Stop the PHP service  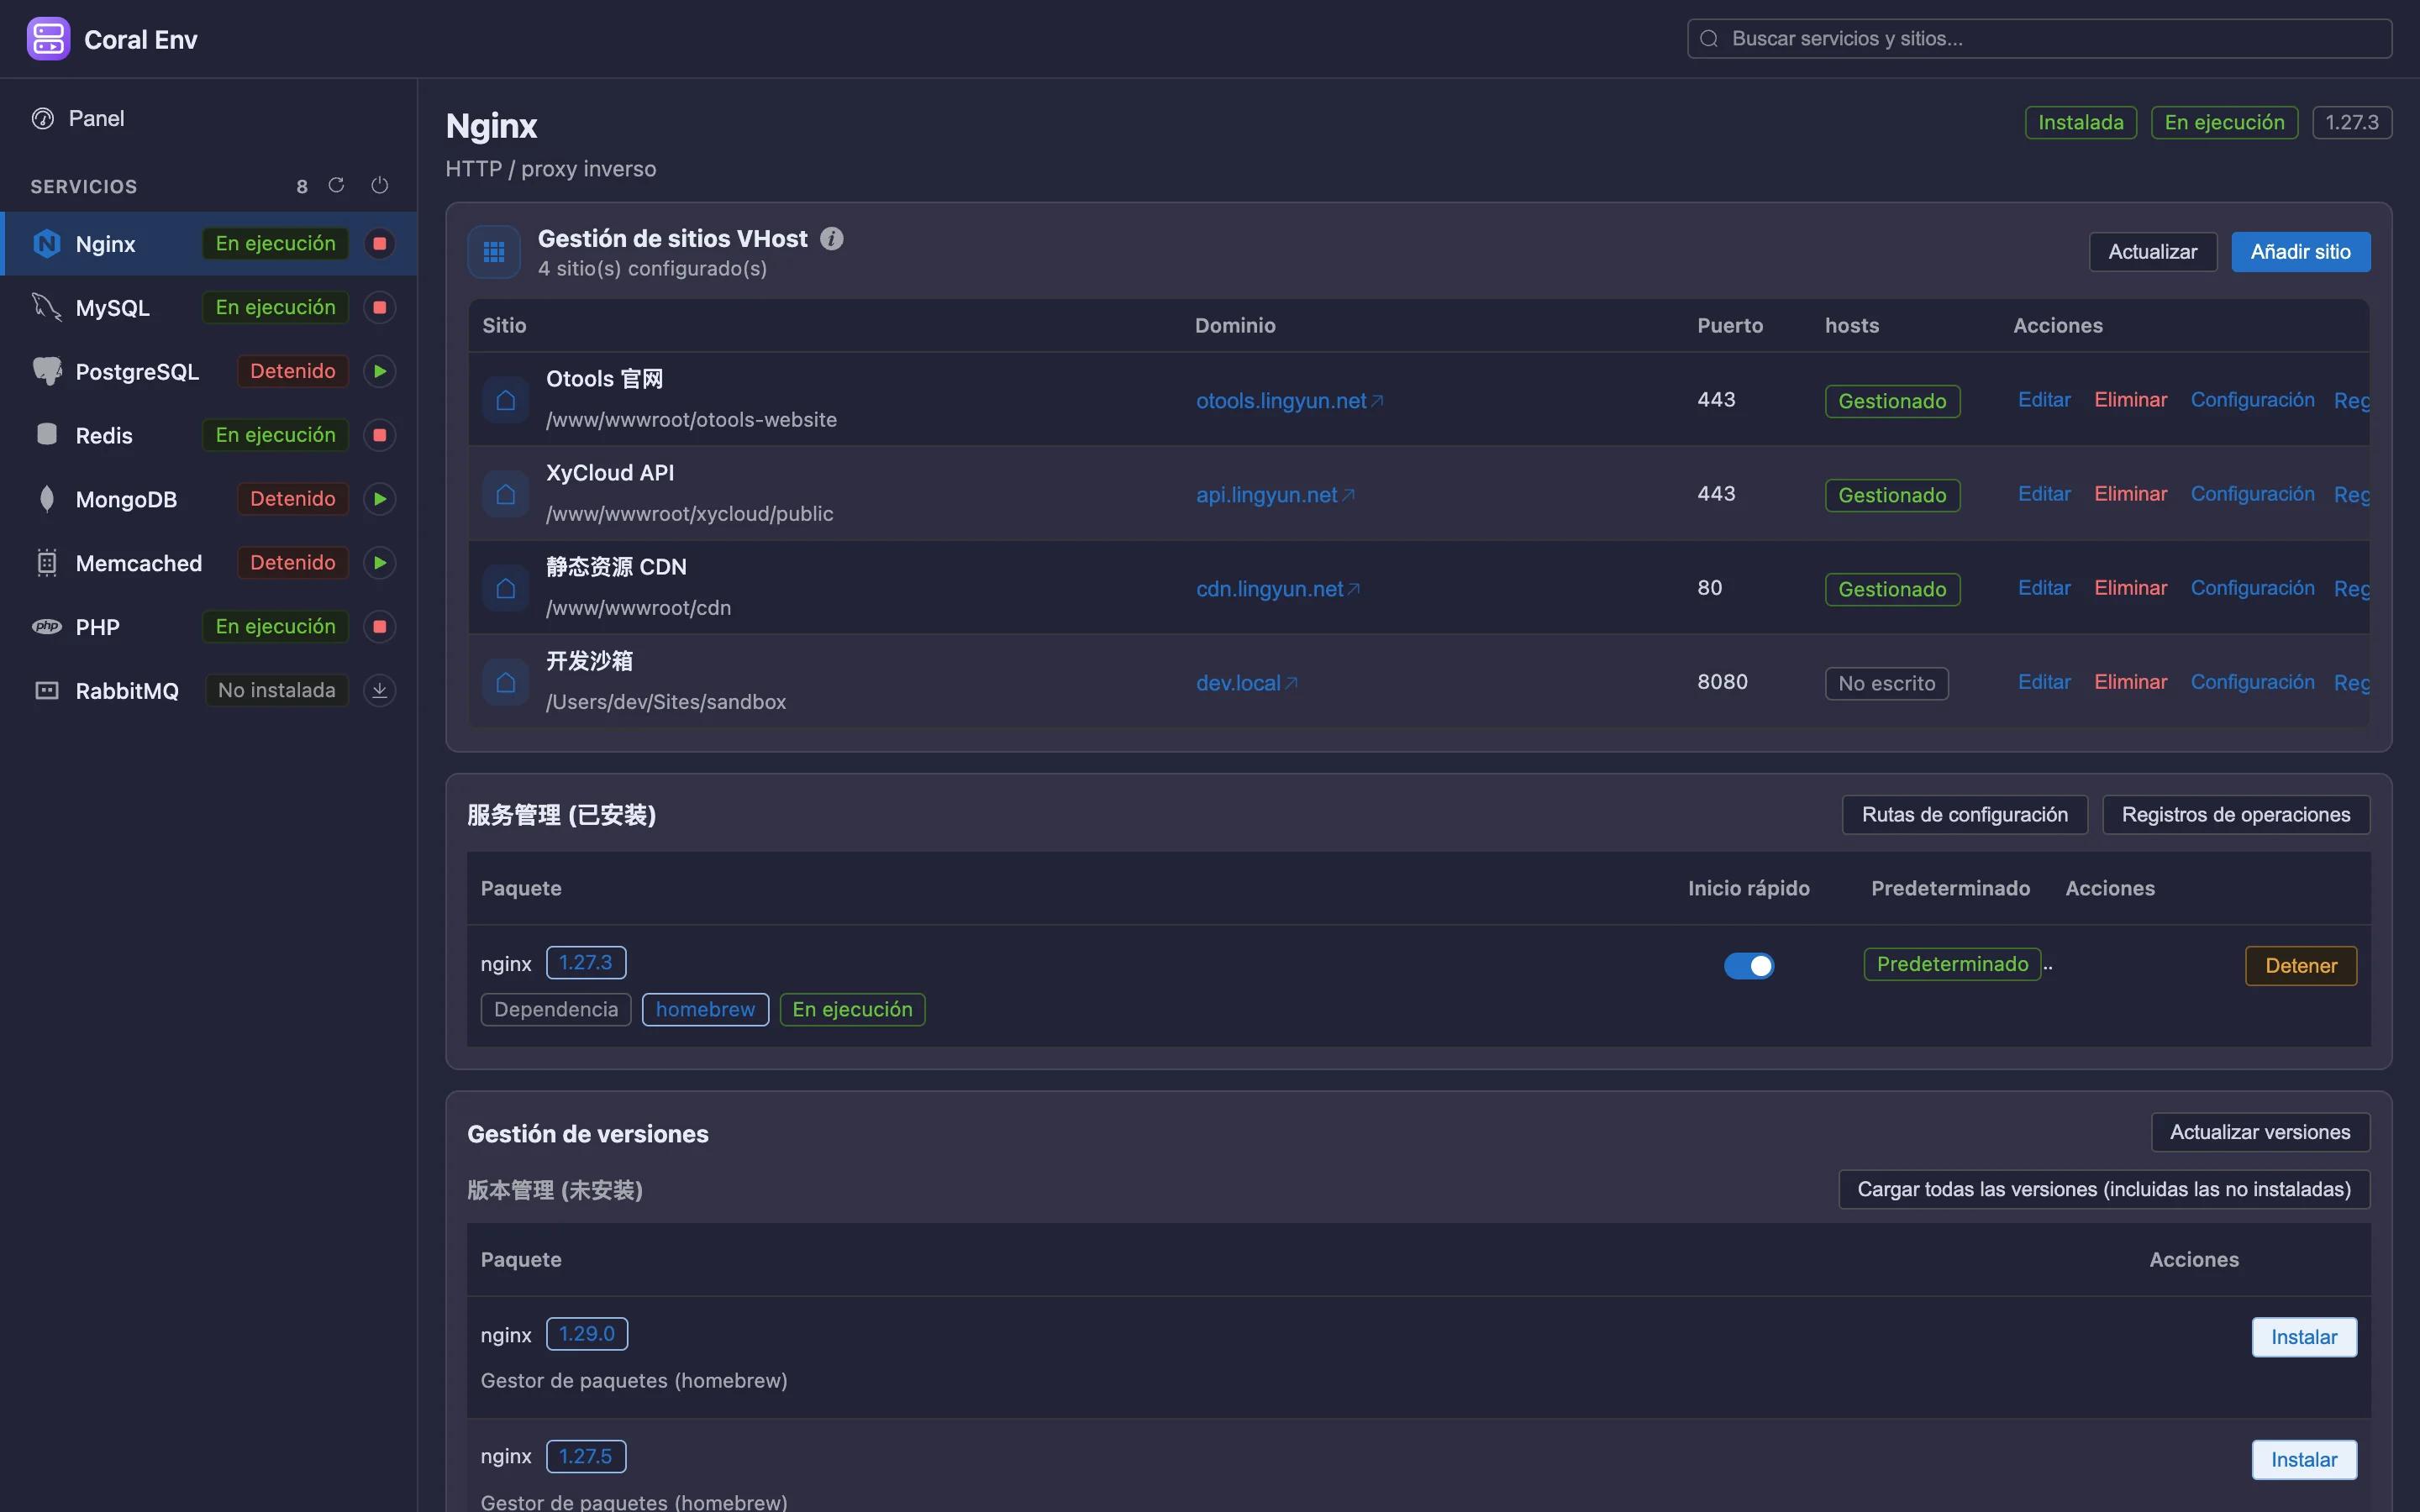coord(379,627)
